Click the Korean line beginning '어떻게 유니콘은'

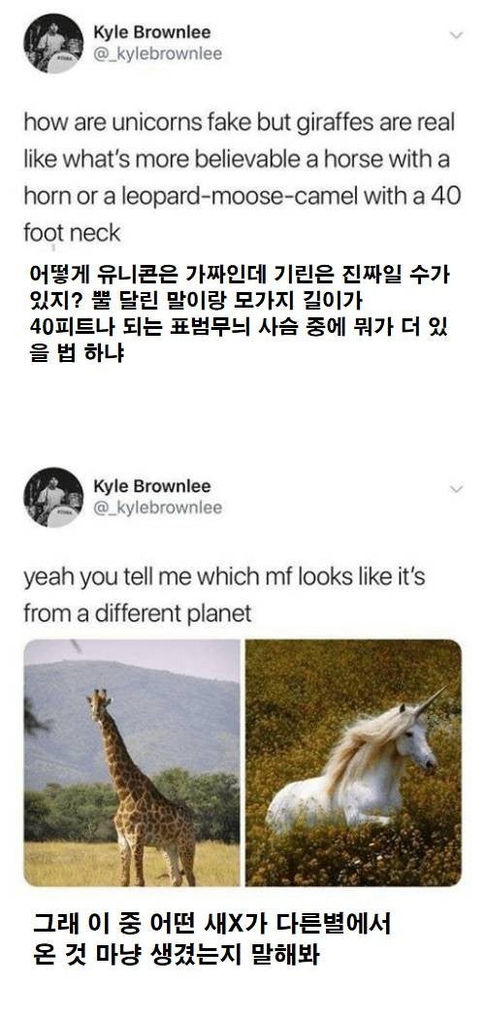pyautogui.click(x=240, y=275)
